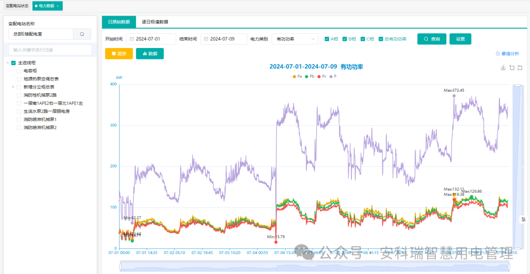530x274 pixels.
Task: Expand the 新增分立柜总表 tree node arrow
Action: tap(13, 87)
